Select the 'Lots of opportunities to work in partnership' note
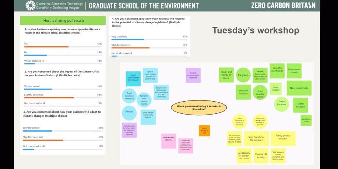Image resolution: width=338 pixels, height=169 pixels. (x=150, y=75)
